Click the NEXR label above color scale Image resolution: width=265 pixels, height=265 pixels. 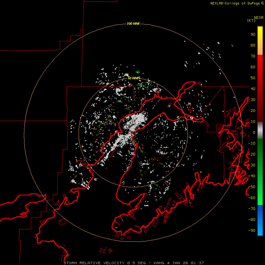click(259, 18)
